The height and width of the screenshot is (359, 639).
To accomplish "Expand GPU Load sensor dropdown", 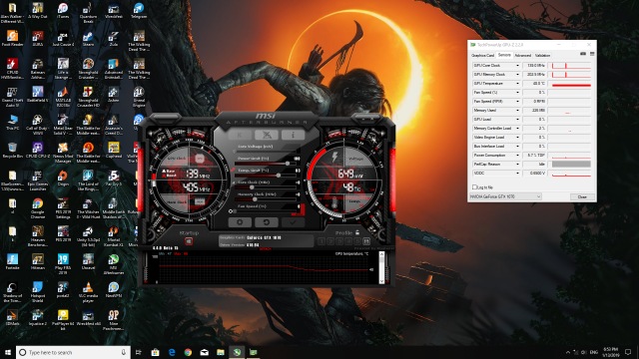I will coord(517,120).
